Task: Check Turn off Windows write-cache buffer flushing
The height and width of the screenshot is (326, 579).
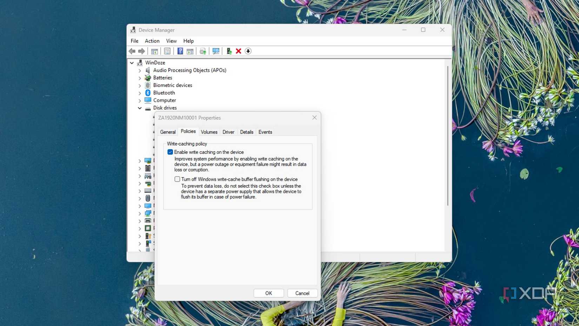Action: [x=177, y=179]
